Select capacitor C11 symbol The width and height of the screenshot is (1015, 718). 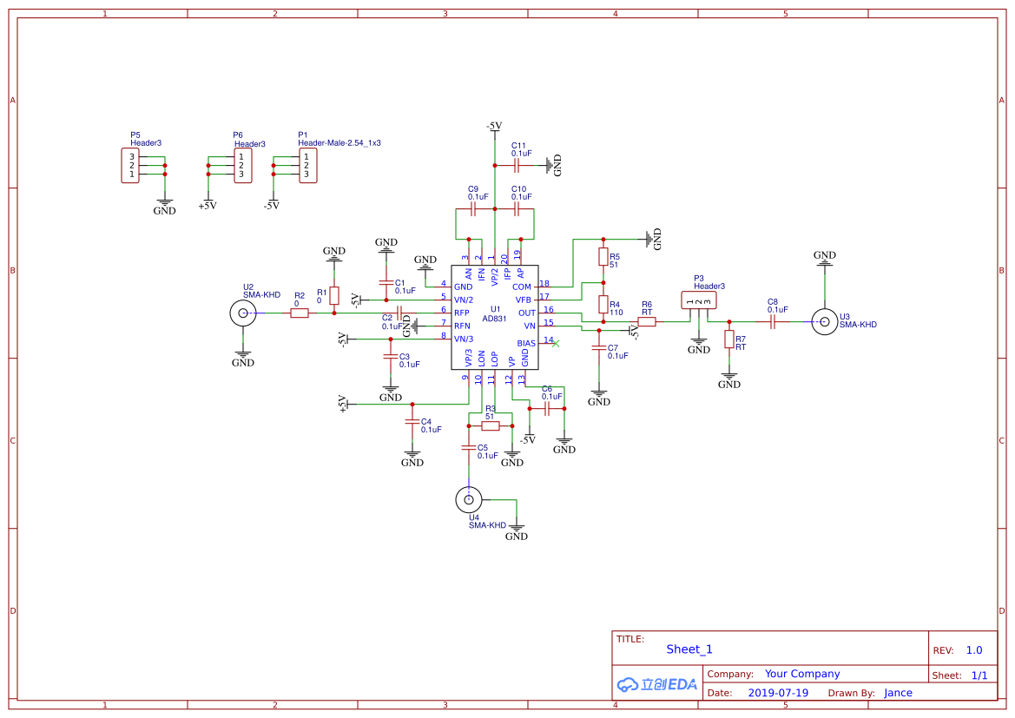[x=517, y=166]
